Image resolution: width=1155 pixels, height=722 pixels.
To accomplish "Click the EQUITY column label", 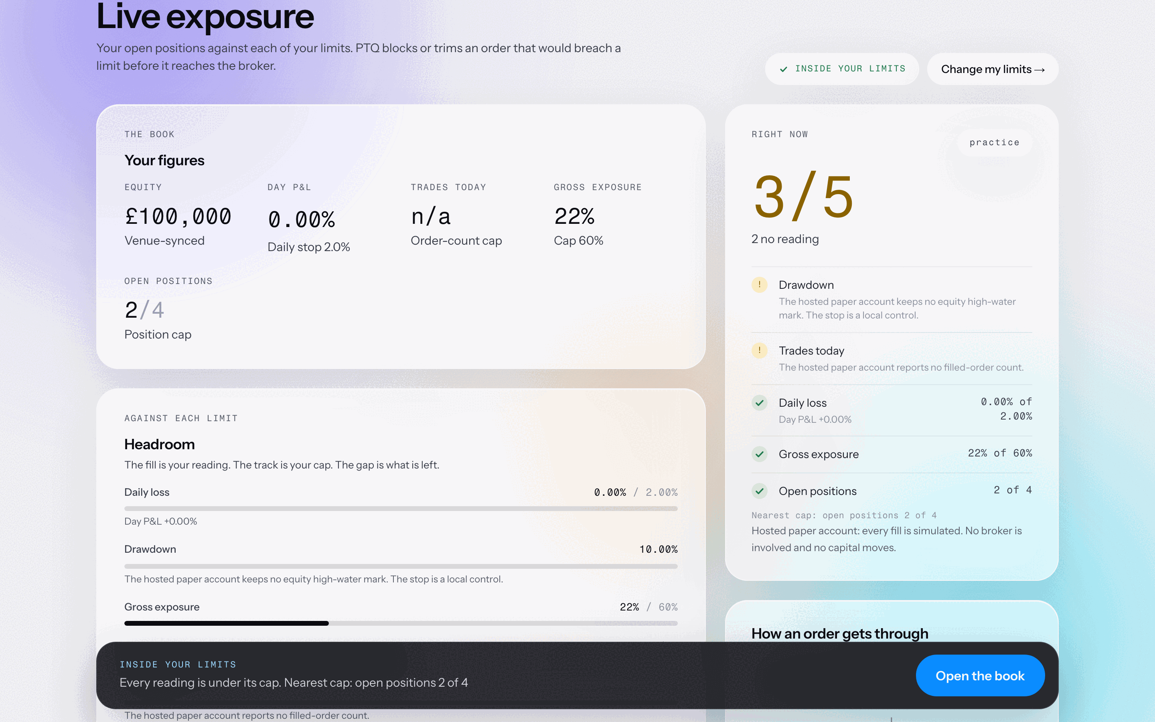I will [143, 187].
